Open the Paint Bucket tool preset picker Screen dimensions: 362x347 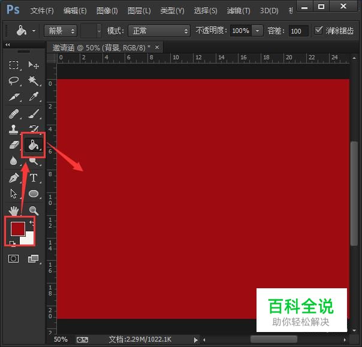(x=34, y=31)
